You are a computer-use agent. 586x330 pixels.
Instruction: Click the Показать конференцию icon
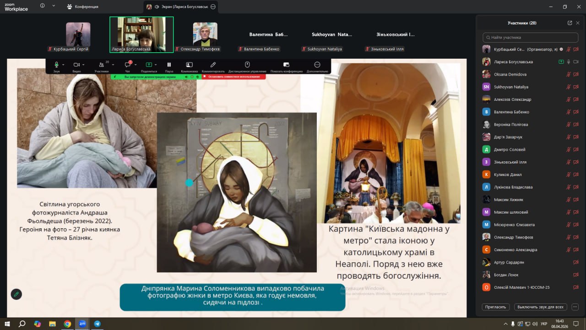[x=286, y=65]
